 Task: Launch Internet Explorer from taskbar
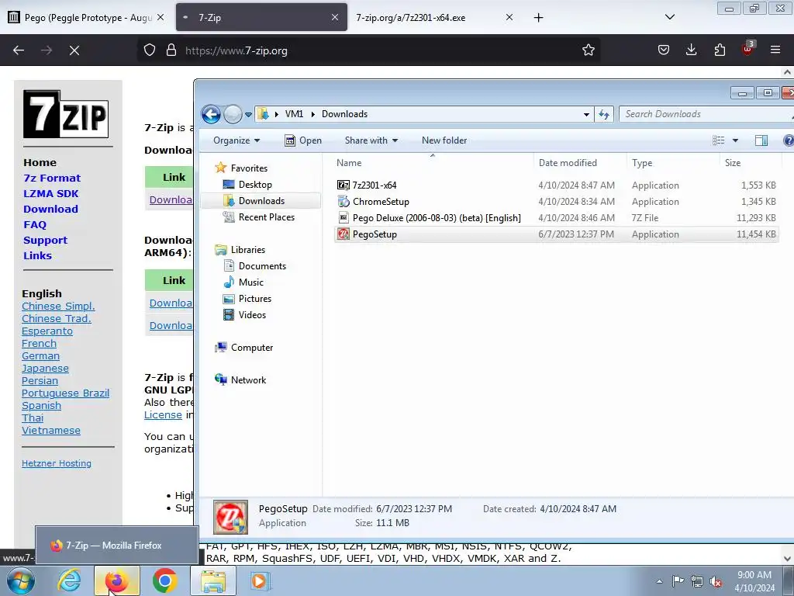(x=68, y=581)
